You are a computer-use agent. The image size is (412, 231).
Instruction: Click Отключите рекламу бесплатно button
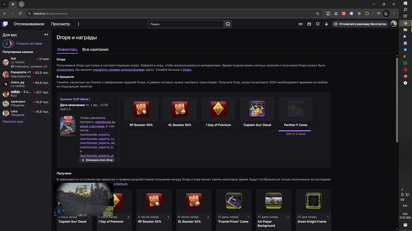pyautogui.click(x=360, y=24)
